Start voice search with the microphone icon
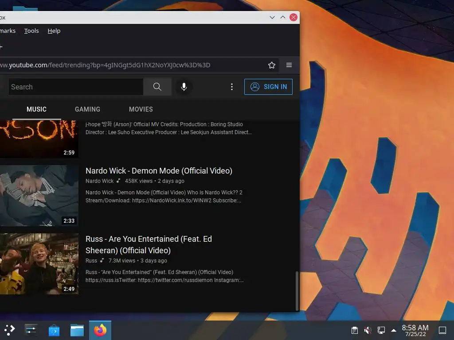The image size is (454, 340). (x=184, y=87)
